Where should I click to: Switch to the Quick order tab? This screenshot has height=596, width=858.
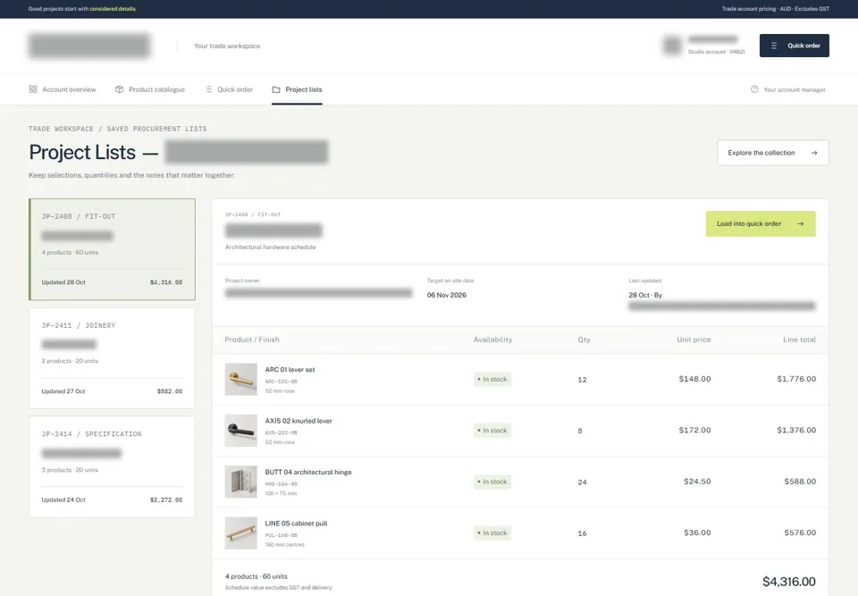point(230,89)
